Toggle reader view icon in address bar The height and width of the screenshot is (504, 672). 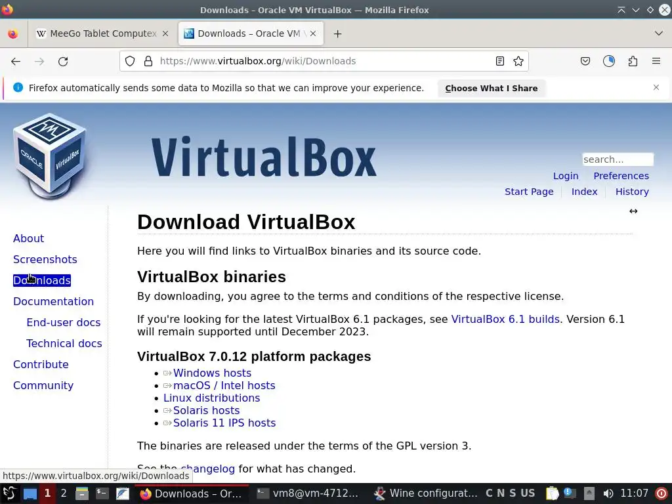tap(499, 61)
